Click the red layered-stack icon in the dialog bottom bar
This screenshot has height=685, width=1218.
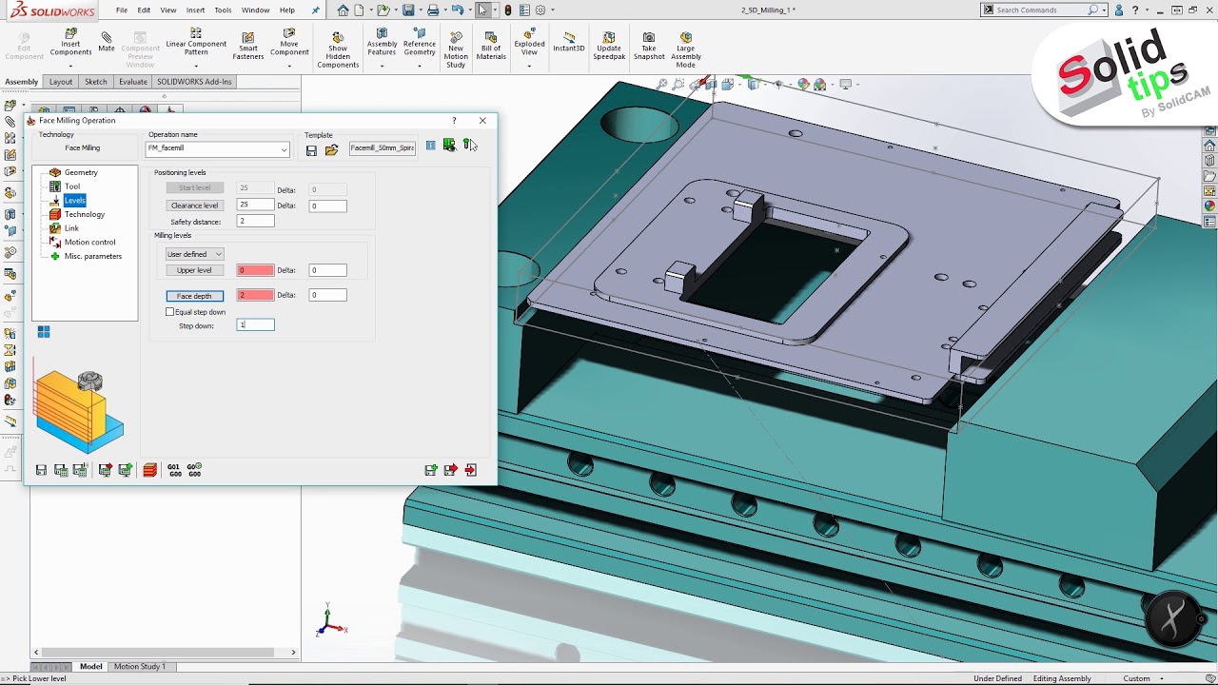pyautogui.click(x=150, y=470)
